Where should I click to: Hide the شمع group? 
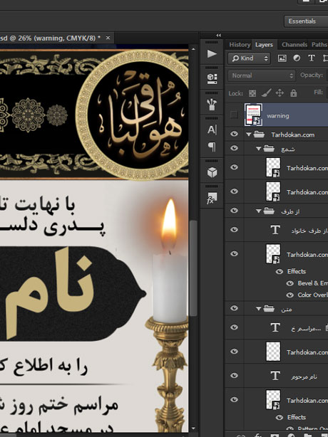[234, 148]
